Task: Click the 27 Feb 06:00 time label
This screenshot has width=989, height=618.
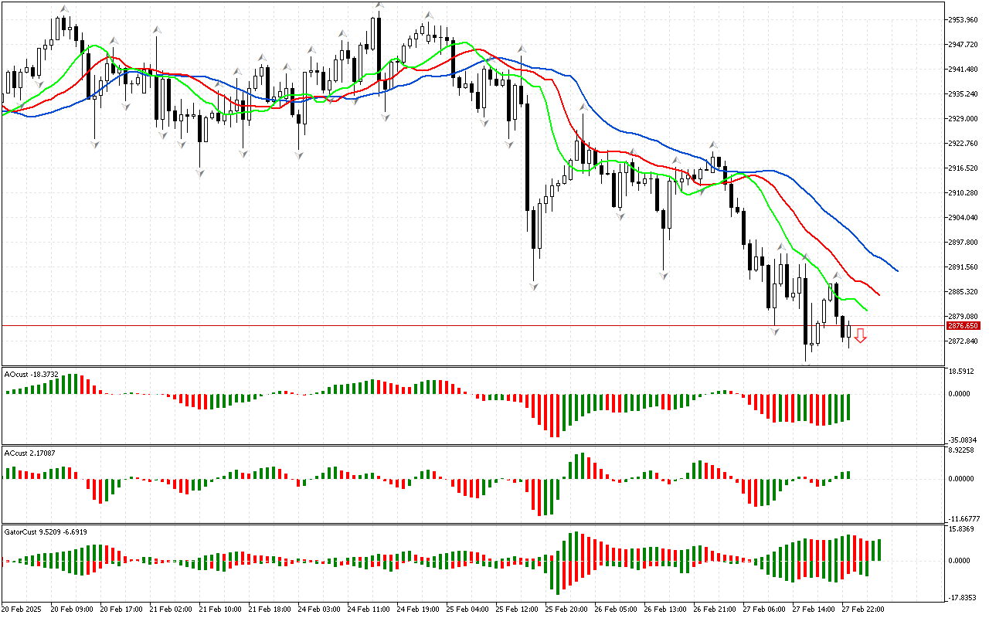Action: point(763,610)
